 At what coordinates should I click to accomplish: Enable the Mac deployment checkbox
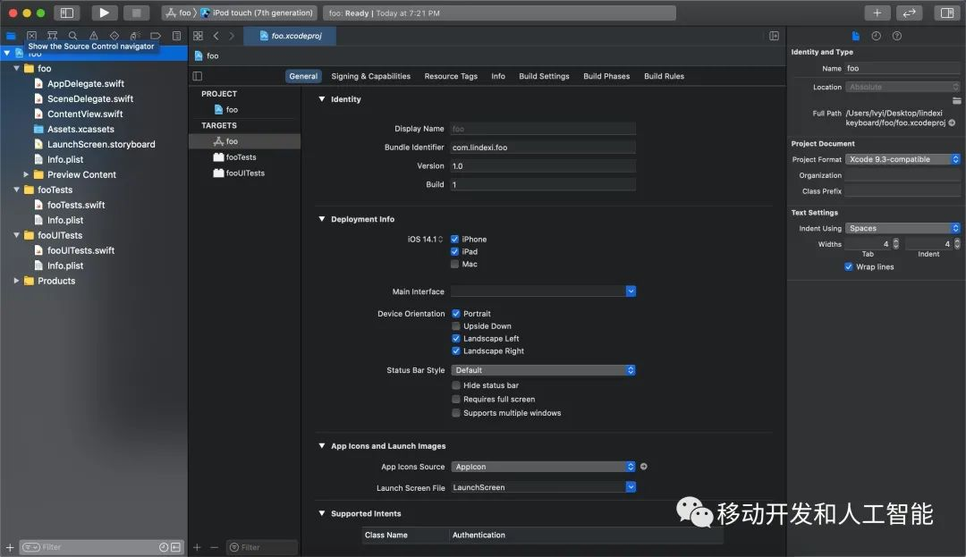coord(454,264)
